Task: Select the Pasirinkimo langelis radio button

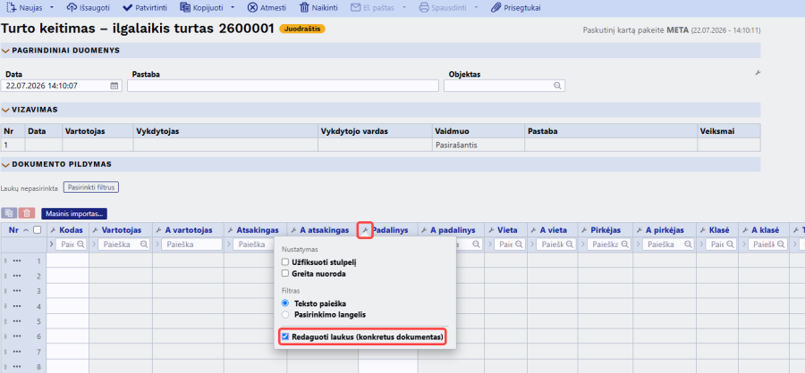Action: point(285,314)
